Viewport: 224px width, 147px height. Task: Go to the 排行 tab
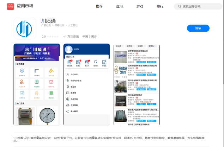[x=160, y=6]
